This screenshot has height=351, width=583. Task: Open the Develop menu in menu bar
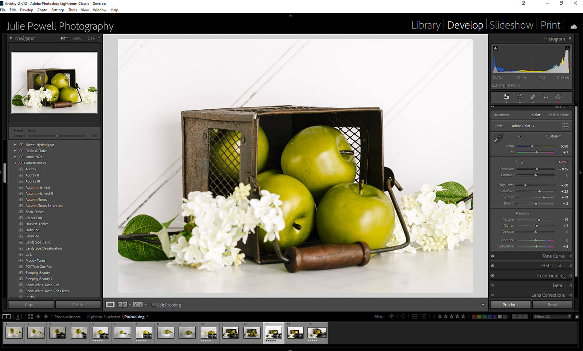click(x=26, y=10)
